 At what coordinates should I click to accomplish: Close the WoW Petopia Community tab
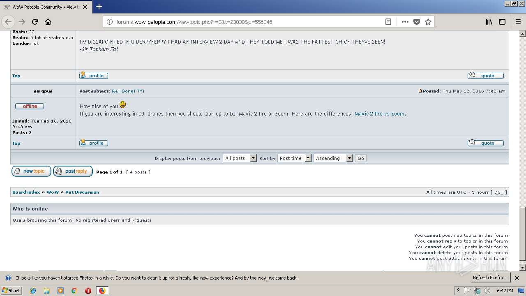click(85, 7)
